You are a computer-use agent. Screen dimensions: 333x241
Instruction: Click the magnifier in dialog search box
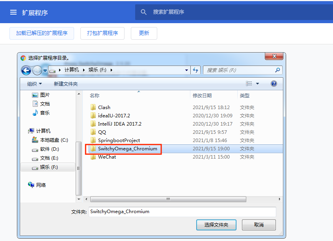point(277,70)
